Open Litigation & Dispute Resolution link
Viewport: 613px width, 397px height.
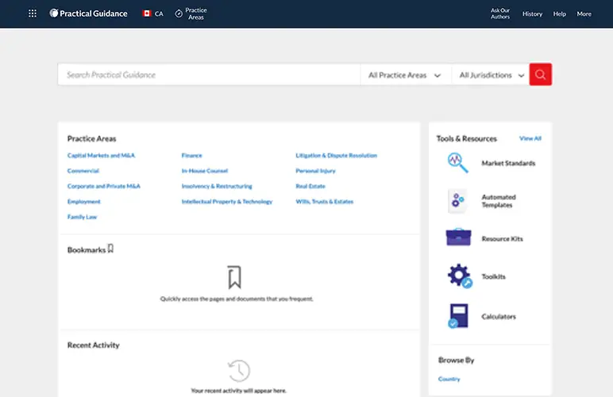click(x=336, y=156)
